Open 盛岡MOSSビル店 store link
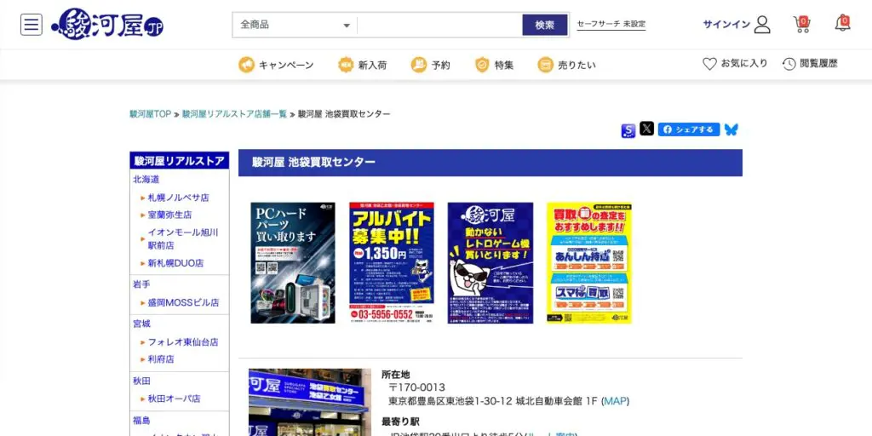This screenshot has height=436, width=872. pos(184,302)
